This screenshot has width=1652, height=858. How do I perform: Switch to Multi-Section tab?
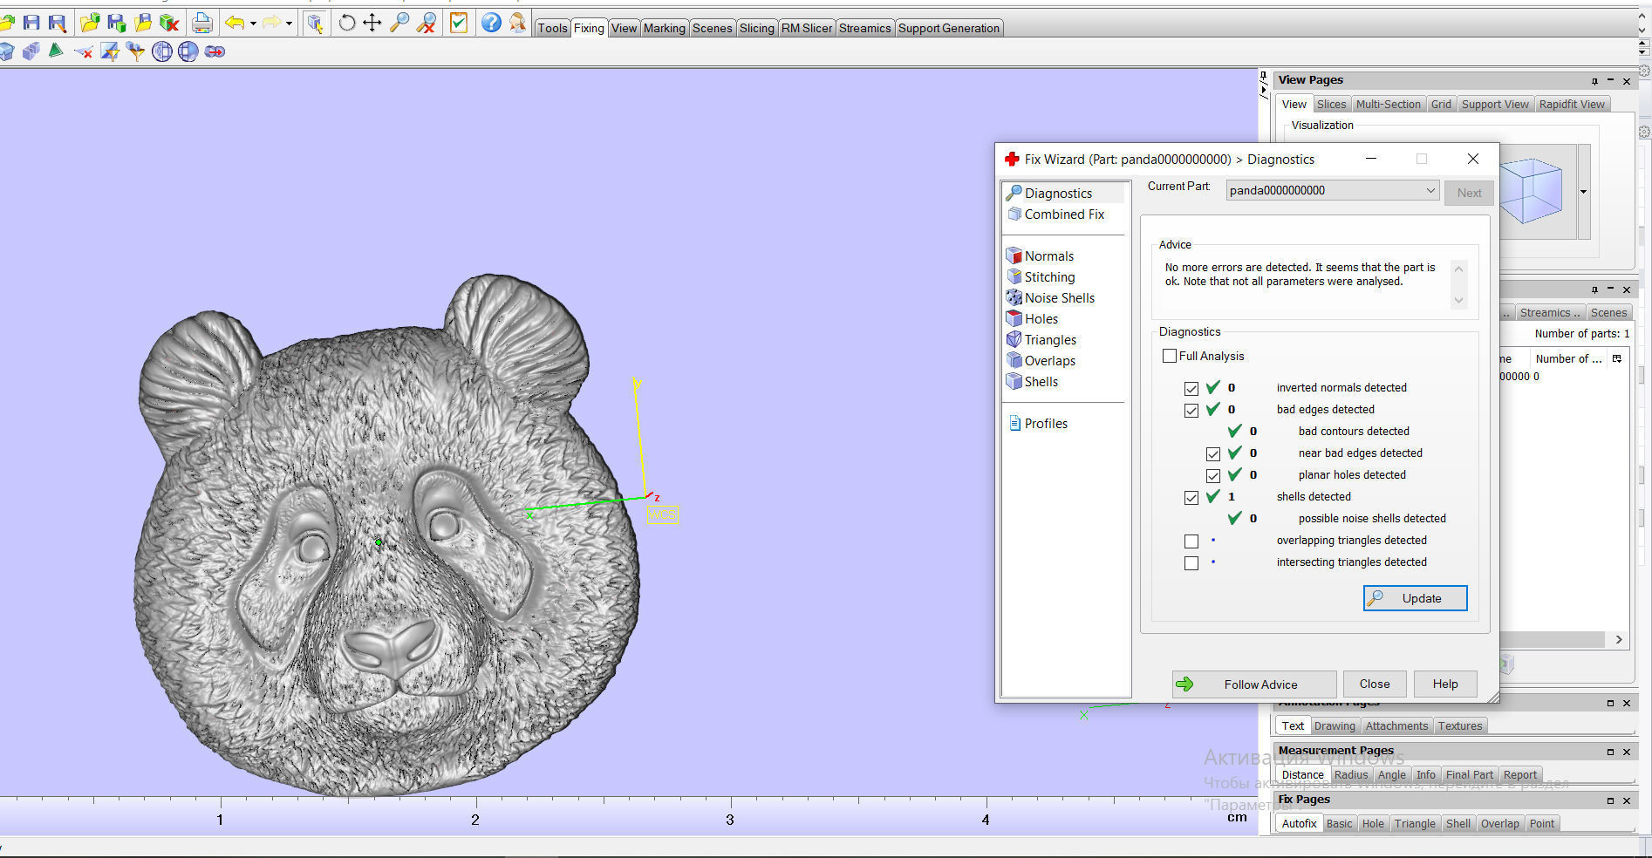coord(1388,104)
